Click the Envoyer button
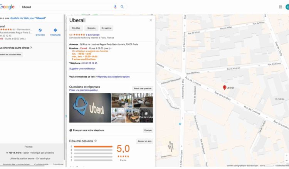Screen dimensions: 289x169 [148, 130]
